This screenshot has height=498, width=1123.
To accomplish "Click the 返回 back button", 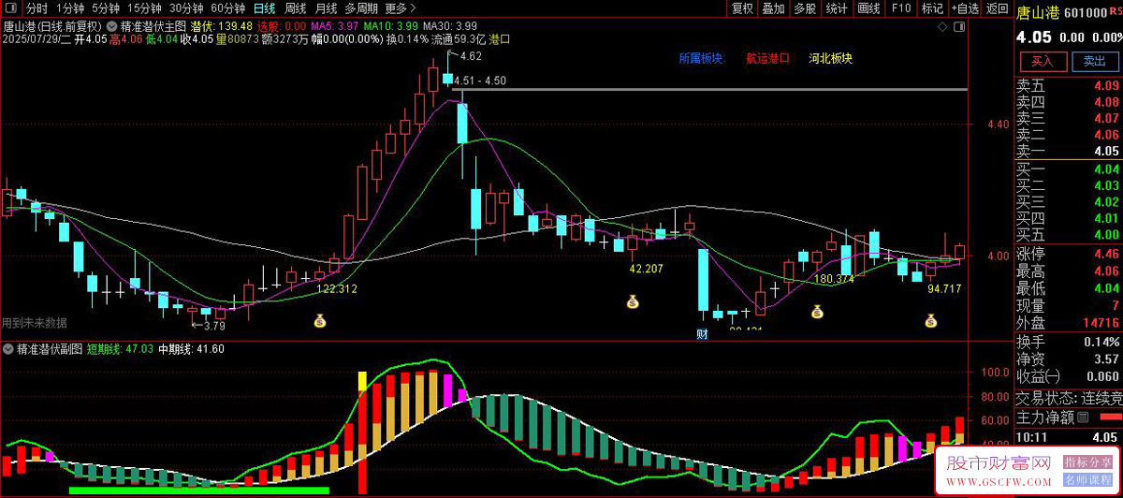I will coord(997,8).
